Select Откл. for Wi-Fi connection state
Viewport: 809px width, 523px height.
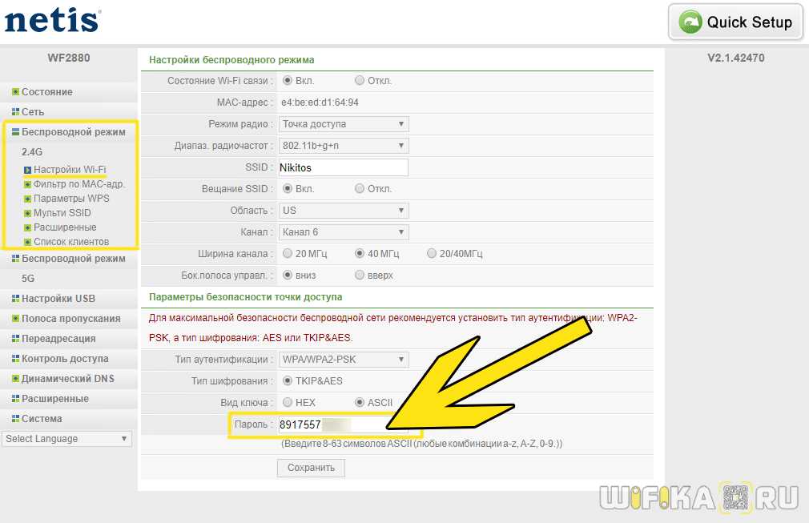(360, 80)
